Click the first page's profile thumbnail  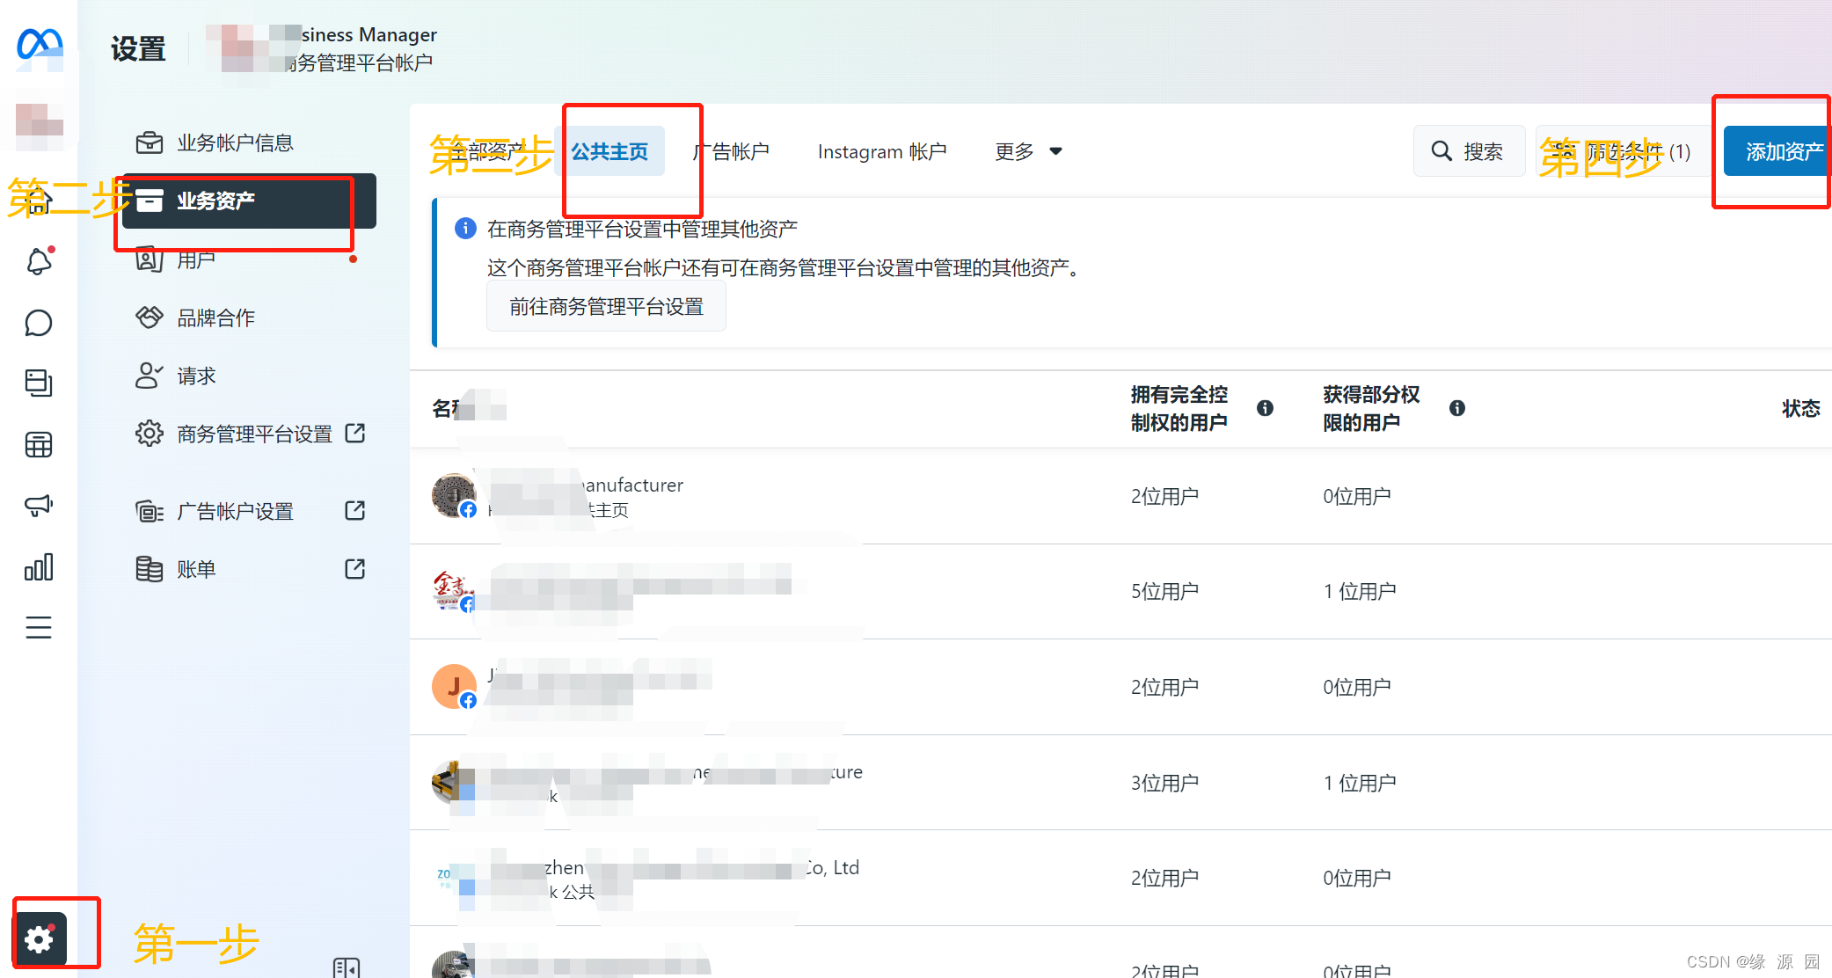pos(453,495)
